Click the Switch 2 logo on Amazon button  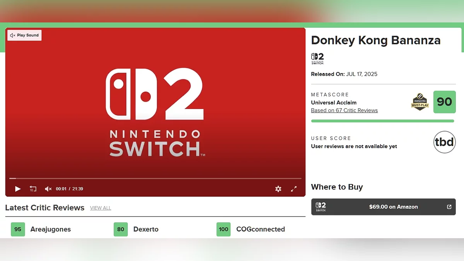click(x=321, y=207)
